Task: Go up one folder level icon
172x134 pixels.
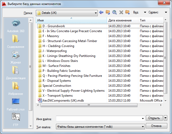Action: [108, 12]
